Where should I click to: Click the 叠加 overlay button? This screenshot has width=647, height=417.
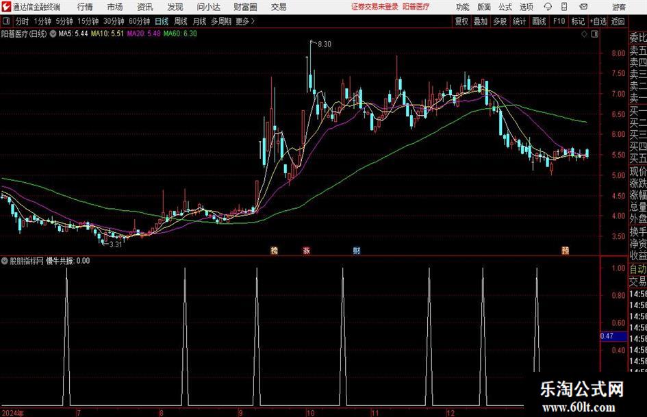(x=481, y=21)
